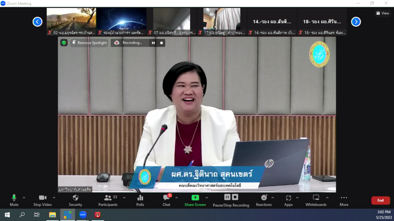Expand arrow next to Apps

point(297,198)
